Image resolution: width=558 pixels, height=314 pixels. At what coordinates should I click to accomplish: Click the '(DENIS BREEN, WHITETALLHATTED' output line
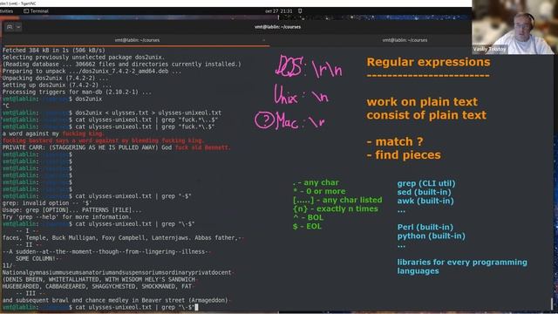point(99,279)
